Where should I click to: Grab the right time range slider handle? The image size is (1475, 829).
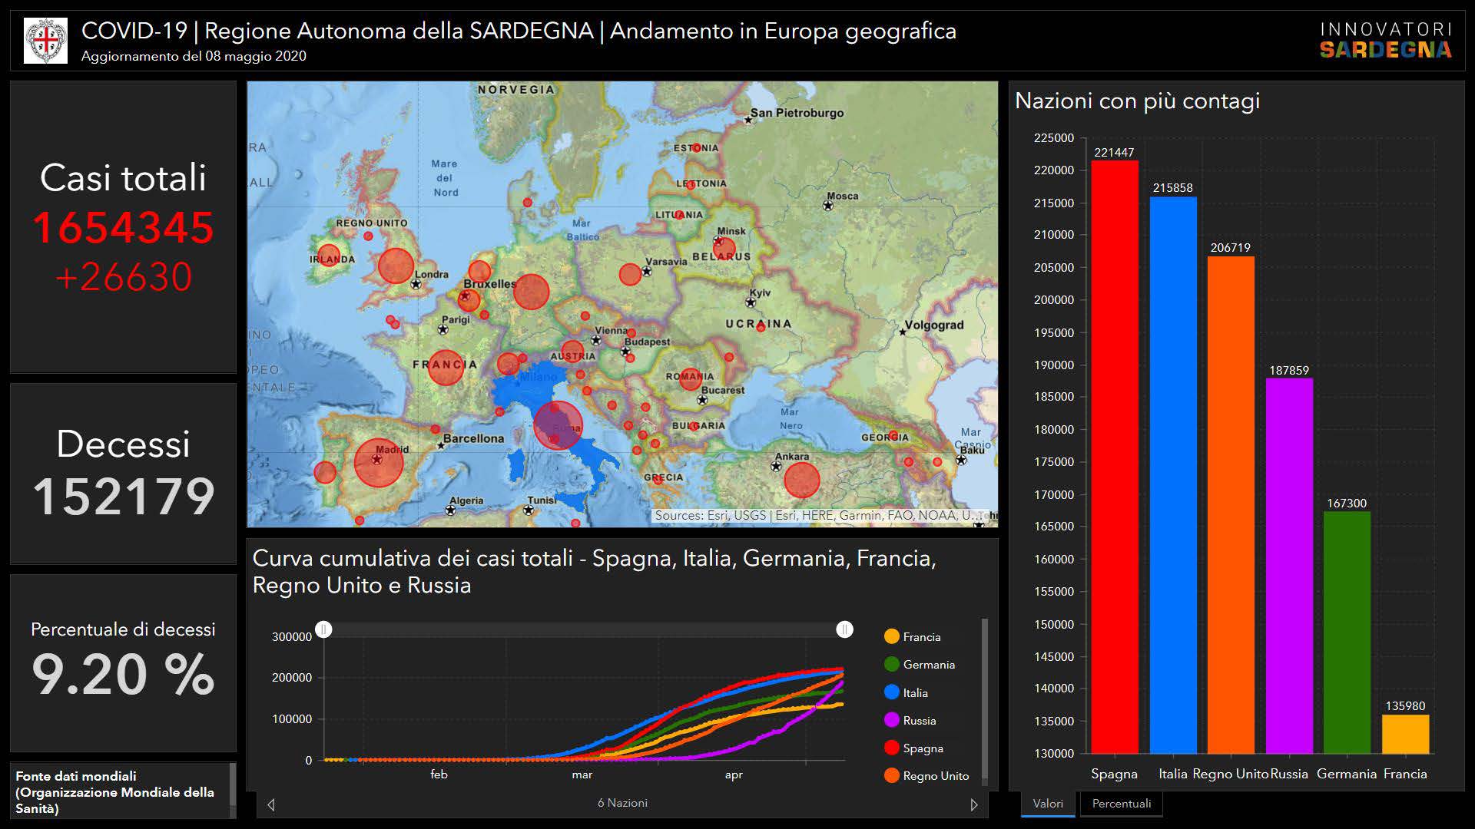click(x=844, y=629)
